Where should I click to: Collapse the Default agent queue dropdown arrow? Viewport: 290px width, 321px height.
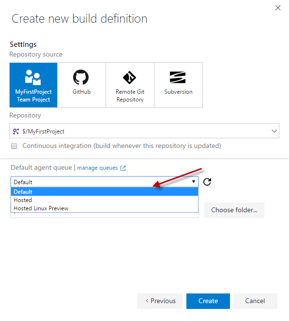coord(194,182)
